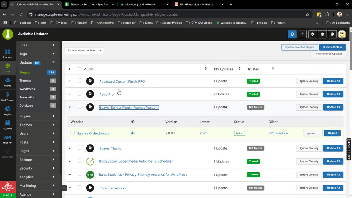Viewport: 352px width, 198px height.
Task: Bookmark this page with star icon
Action: point(307,14)
